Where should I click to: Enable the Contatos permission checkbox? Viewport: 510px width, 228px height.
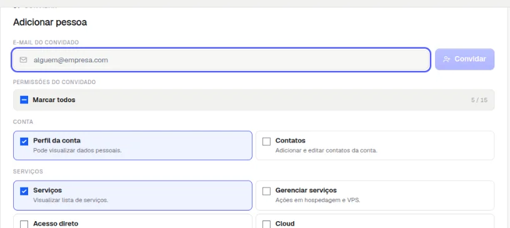pyautogui.click(x=266, y=141)
